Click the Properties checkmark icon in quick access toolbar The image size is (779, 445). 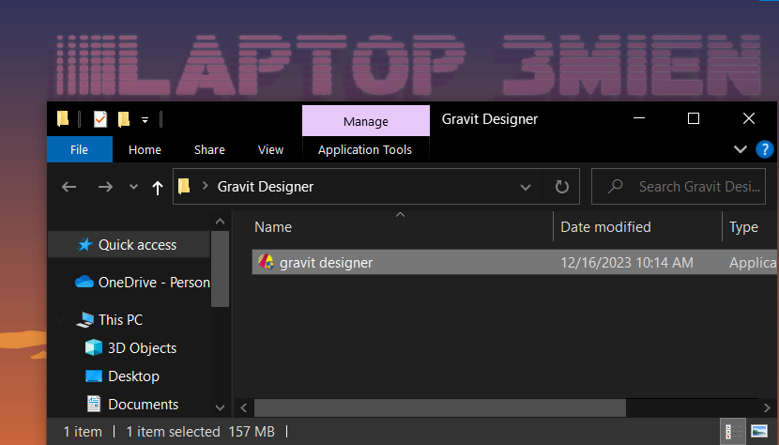[100, 119]
